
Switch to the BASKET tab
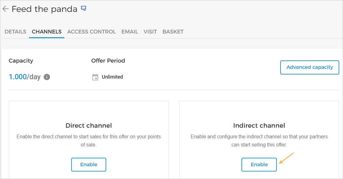point(173,32)
